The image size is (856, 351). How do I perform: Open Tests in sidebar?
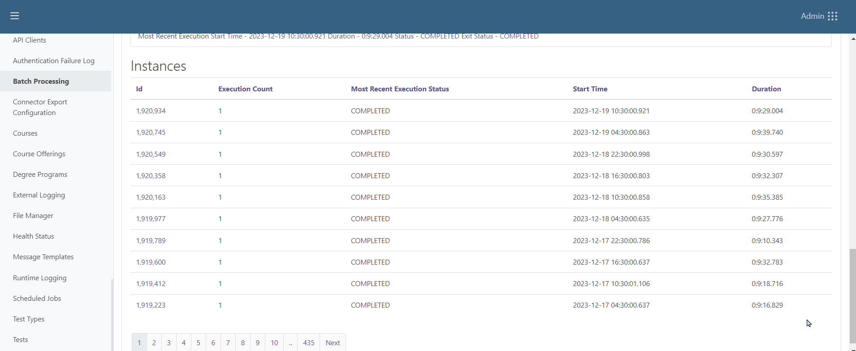(x=21, y=340)
